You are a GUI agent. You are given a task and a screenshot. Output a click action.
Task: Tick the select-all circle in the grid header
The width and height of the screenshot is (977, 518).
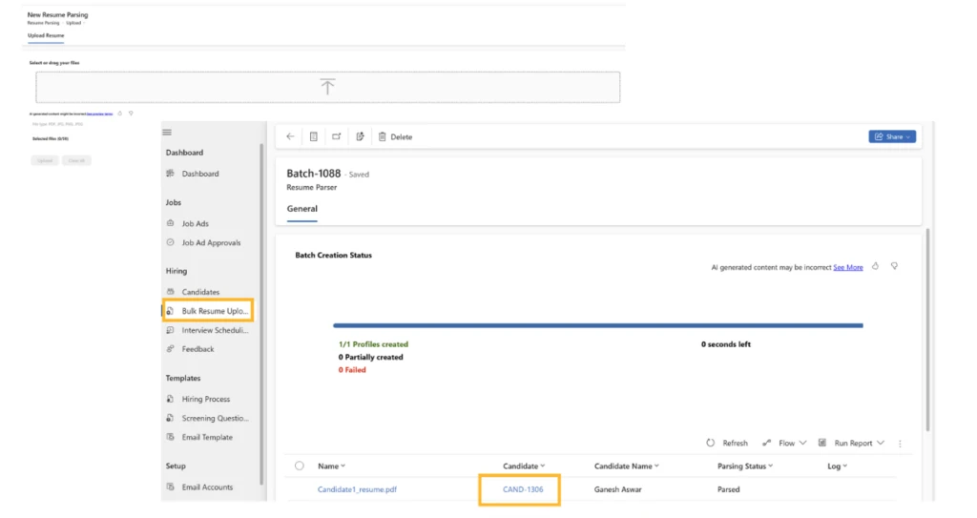[x=300, y=466]
